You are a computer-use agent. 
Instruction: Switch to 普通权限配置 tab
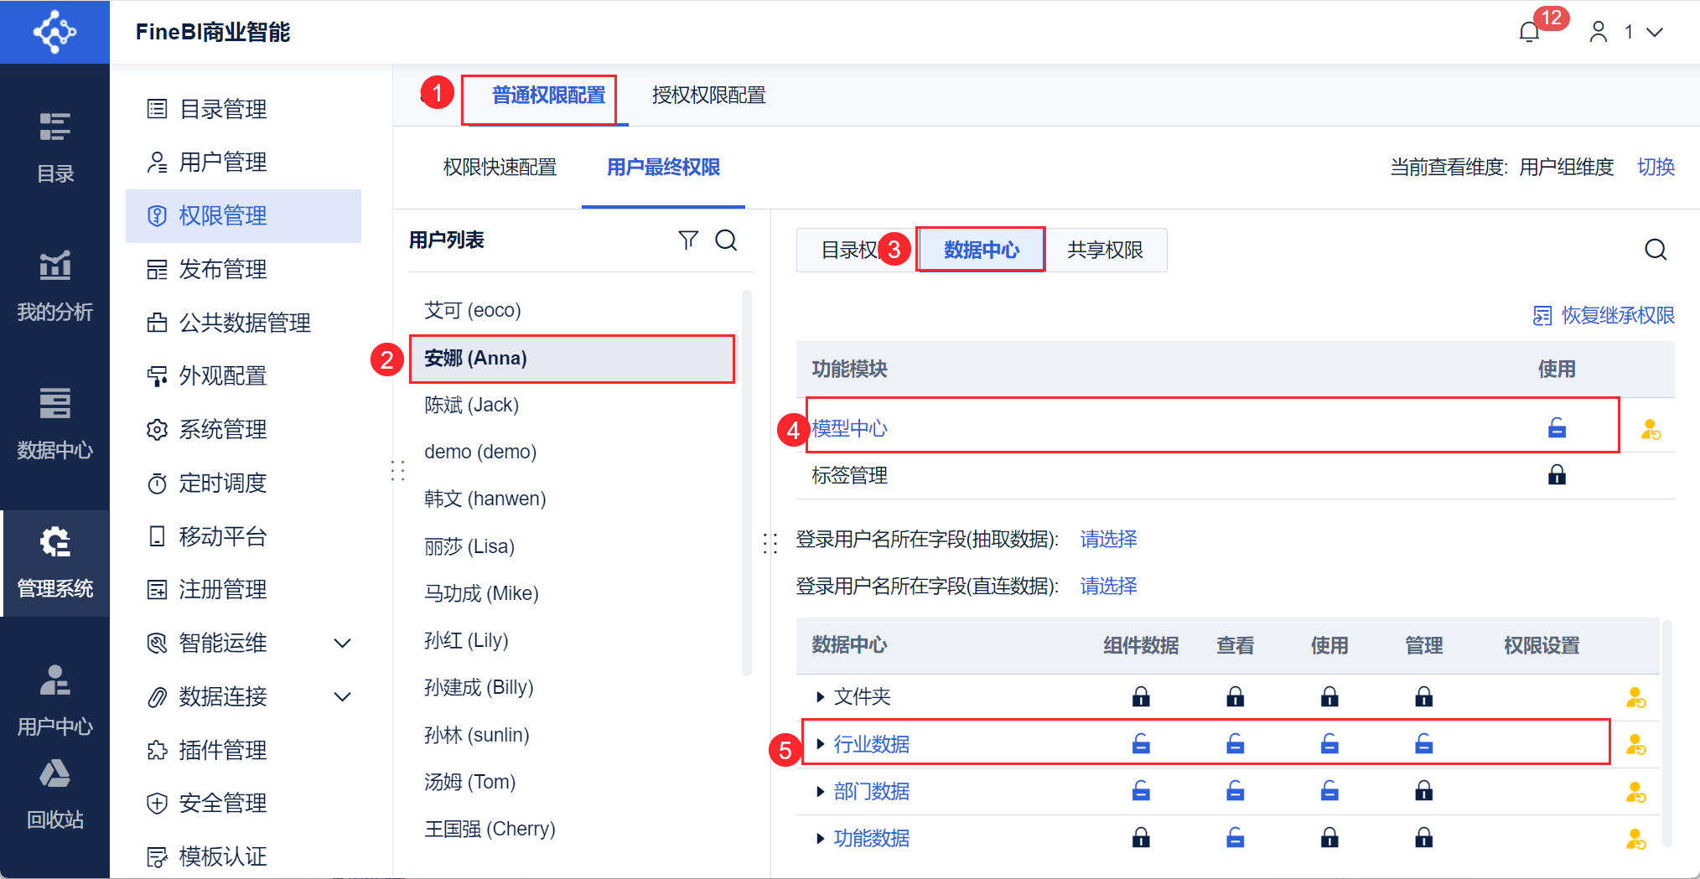tap(548, 96)
